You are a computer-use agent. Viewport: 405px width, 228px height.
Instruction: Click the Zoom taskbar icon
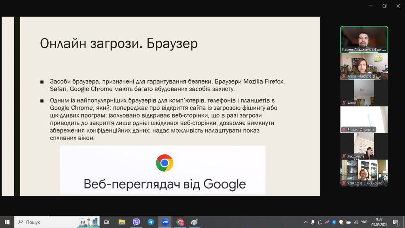click(165, 222)
